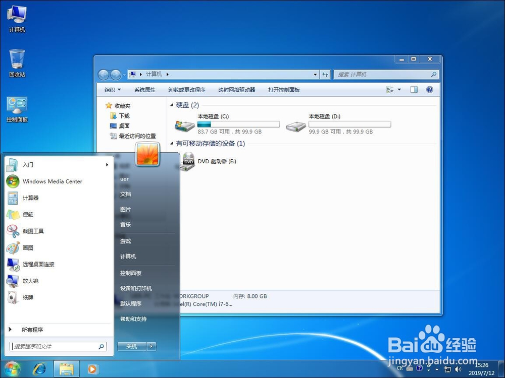Image resolution: width=505 pixels, height=378 pixels.
Task: Open 计算器 calculator in Start menu
Action: tap(60, 198)
